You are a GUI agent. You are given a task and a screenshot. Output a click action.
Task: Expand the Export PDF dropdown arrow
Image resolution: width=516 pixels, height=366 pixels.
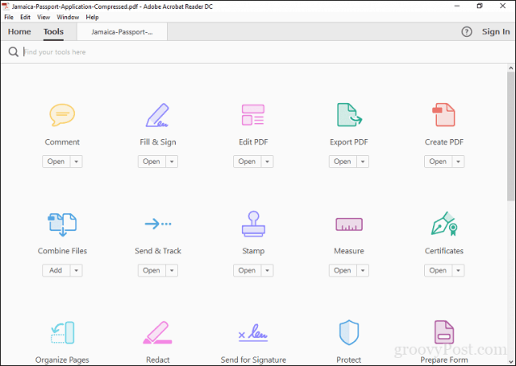pos(363,162)
